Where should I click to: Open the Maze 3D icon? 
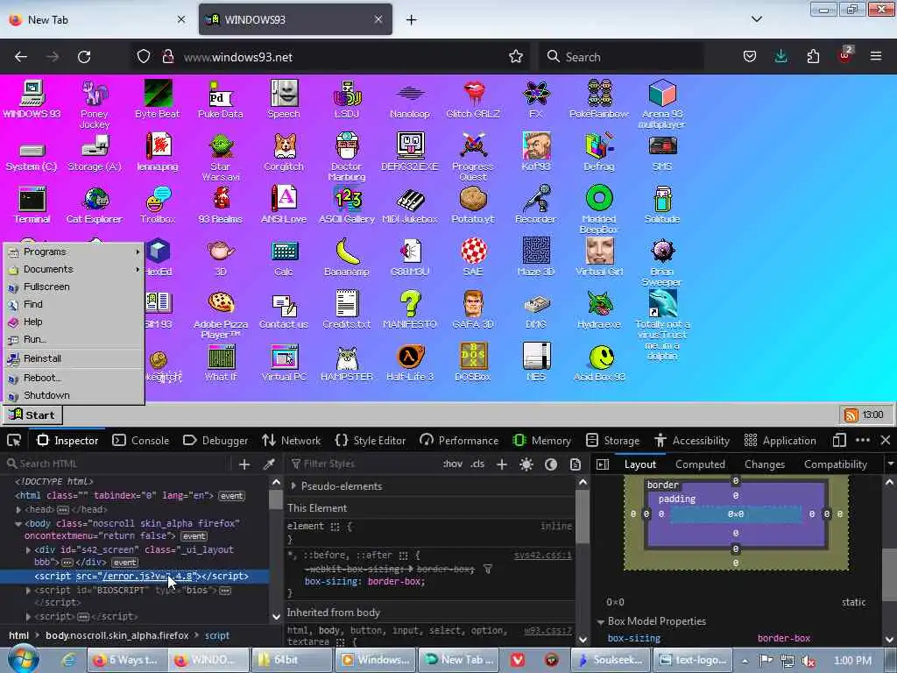536,257
